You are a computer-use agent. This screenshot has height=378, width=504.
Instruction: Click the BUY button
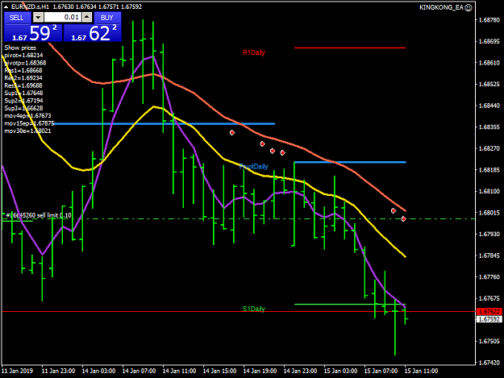click(107, 18)
